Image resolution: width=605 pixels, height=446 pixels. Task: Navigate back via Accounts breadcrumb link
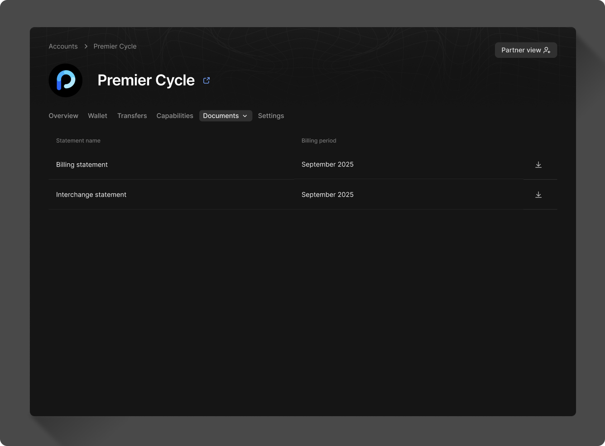click(x=63, y=46)
